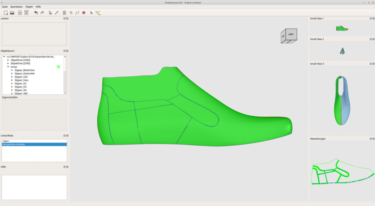Float the Hilfe panel
This screenshot has height=206, width=375.
(x=64, y=167)
